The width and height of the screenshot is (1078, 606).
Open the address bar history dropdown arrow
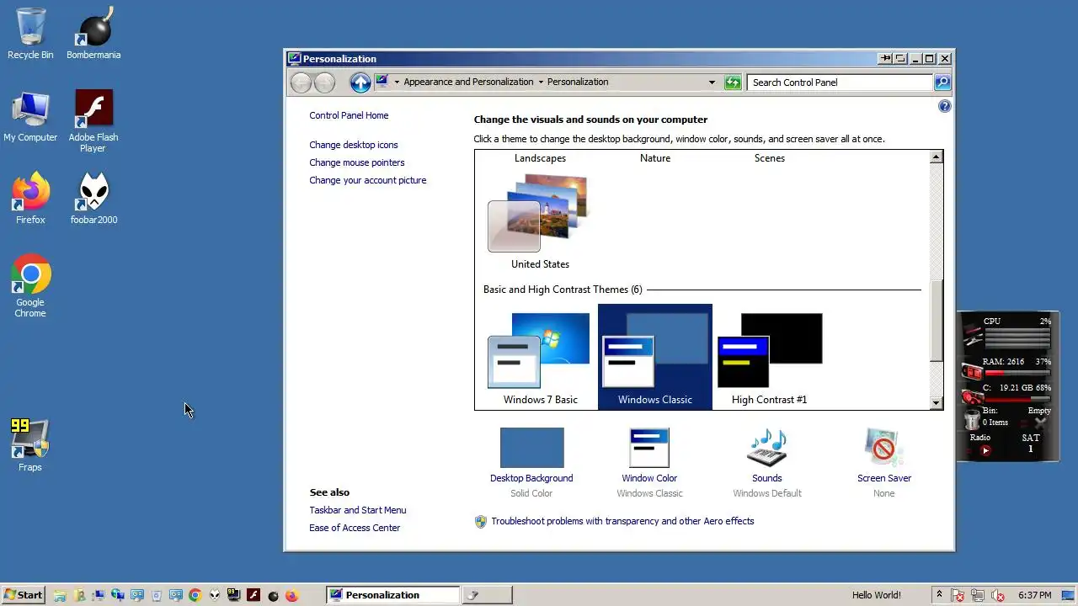712,82
